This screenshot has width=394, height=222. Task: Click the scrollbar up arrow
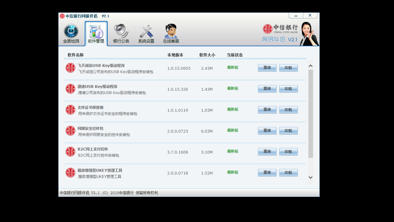[x=311, y=65]
